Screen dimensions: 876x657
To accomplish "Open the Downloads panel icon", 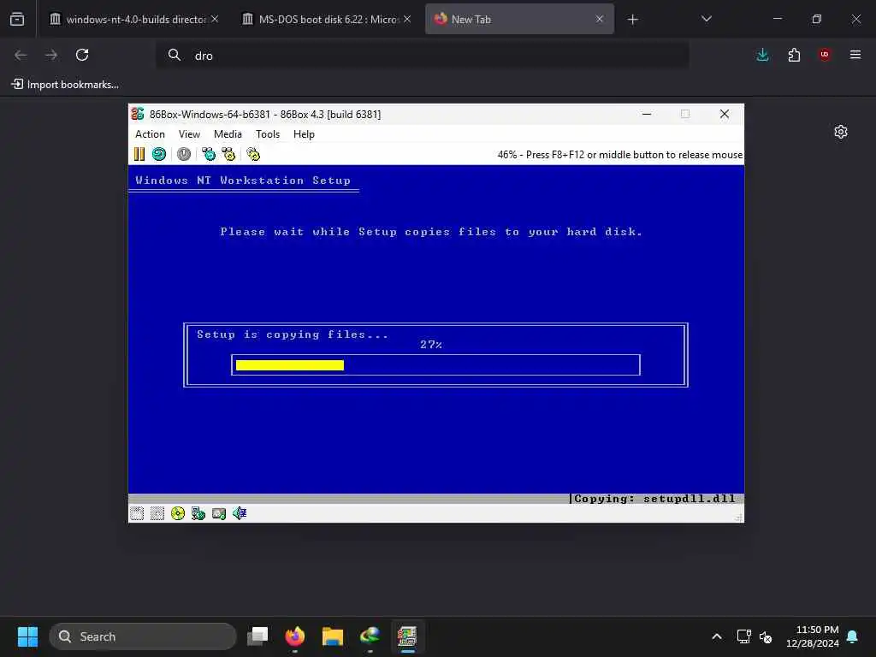I will point(762,55).
